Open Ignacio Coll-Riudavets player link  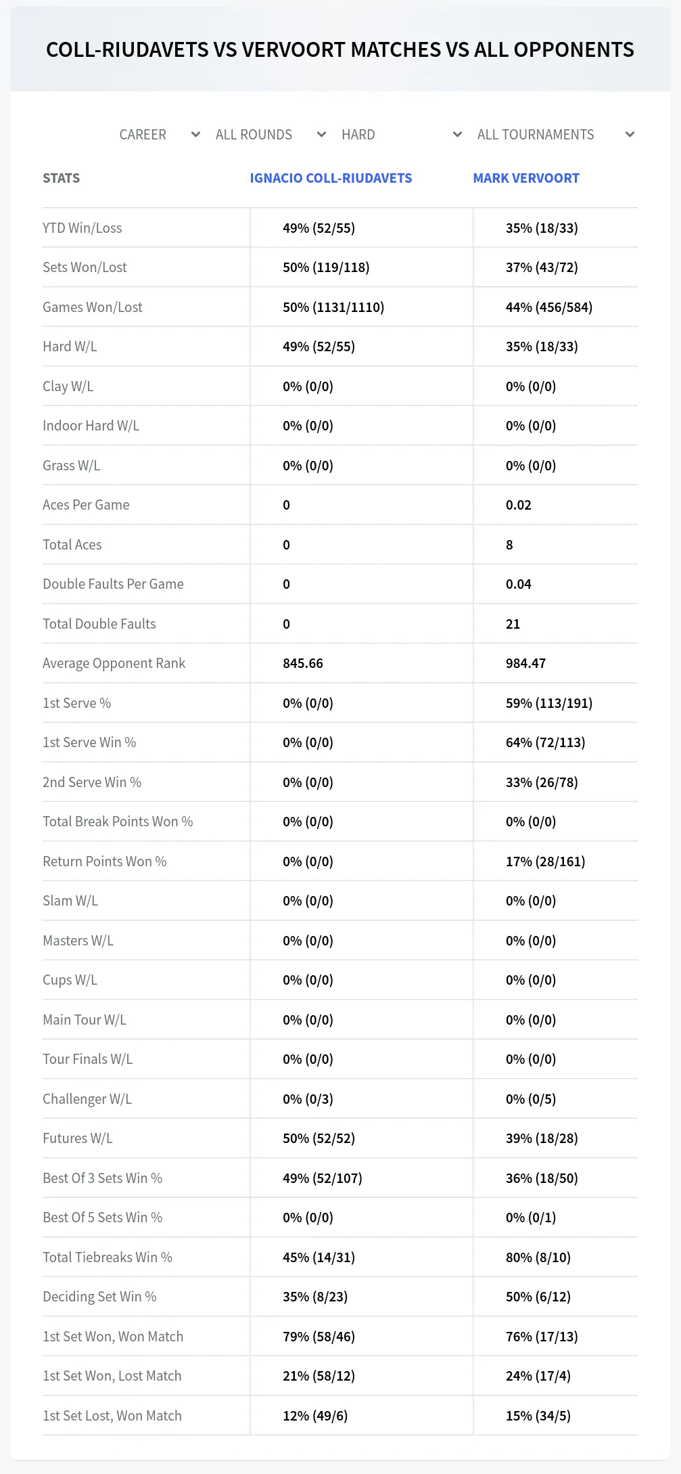331,178
